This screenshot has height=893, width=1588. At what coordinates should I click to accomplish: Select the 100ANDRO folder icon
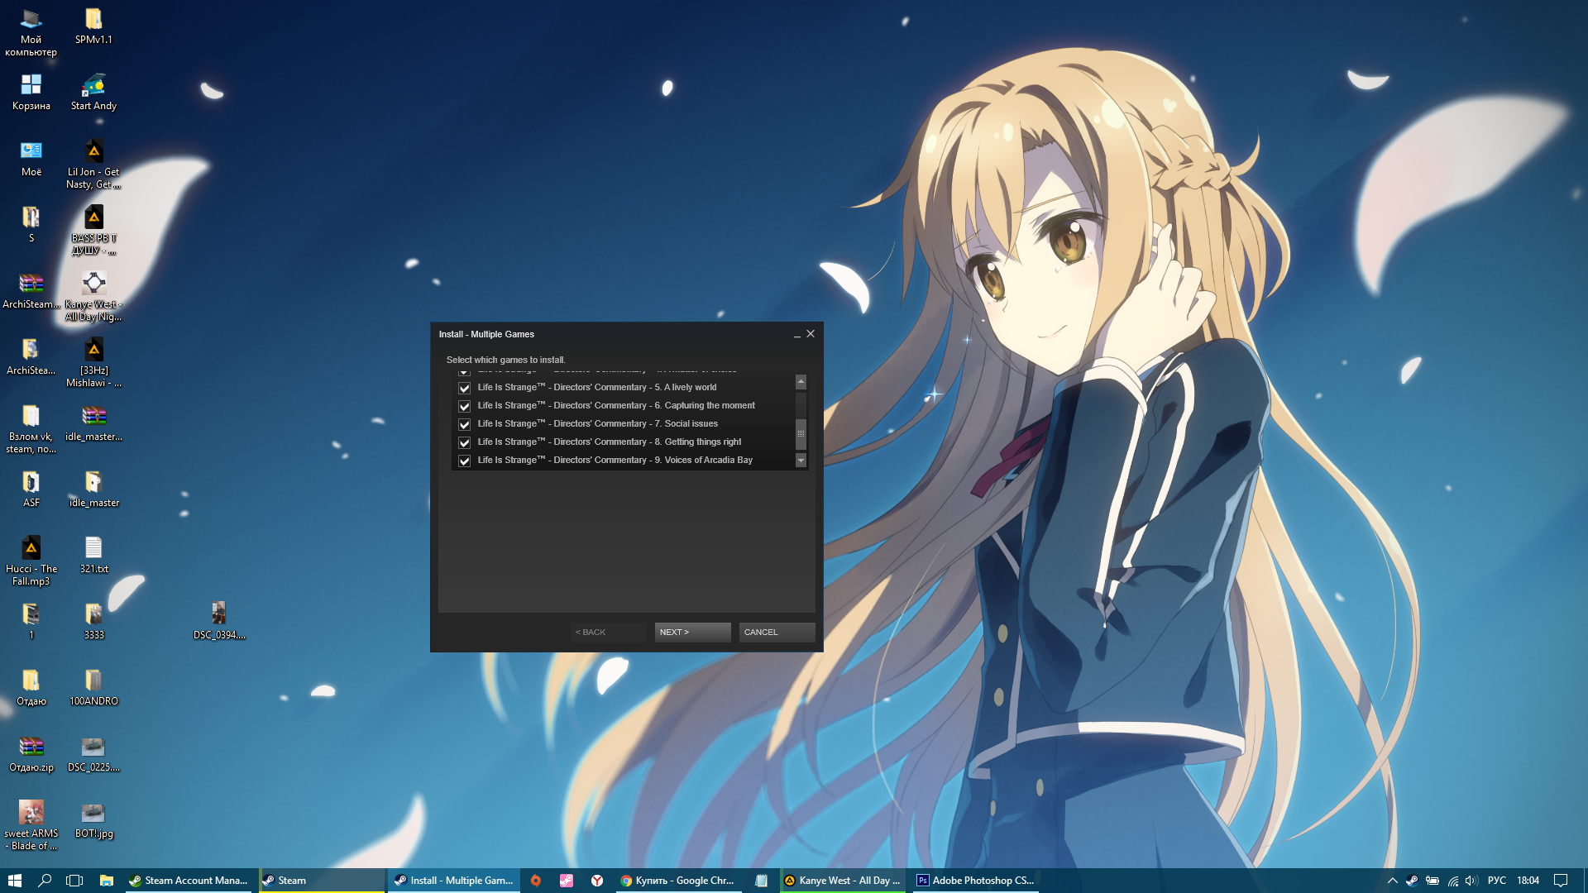click(x=93, y=687)
